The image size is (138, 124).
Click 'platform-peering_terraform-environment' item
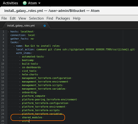tap(49, 99)
